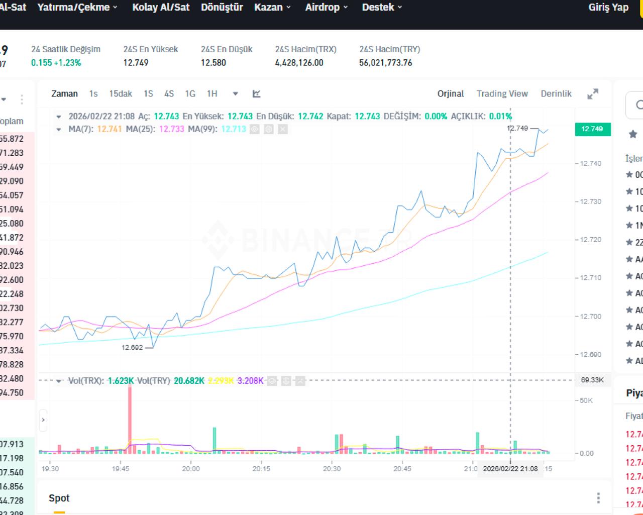Toggle MA indicator visibility eye
The image size is (643, 515).
pos(255,129)
